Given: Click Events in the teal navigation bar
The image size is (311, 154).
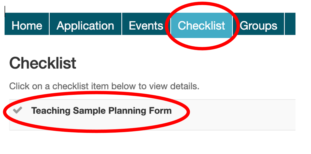Looking at the screenshot, I should tap(146, 25).
